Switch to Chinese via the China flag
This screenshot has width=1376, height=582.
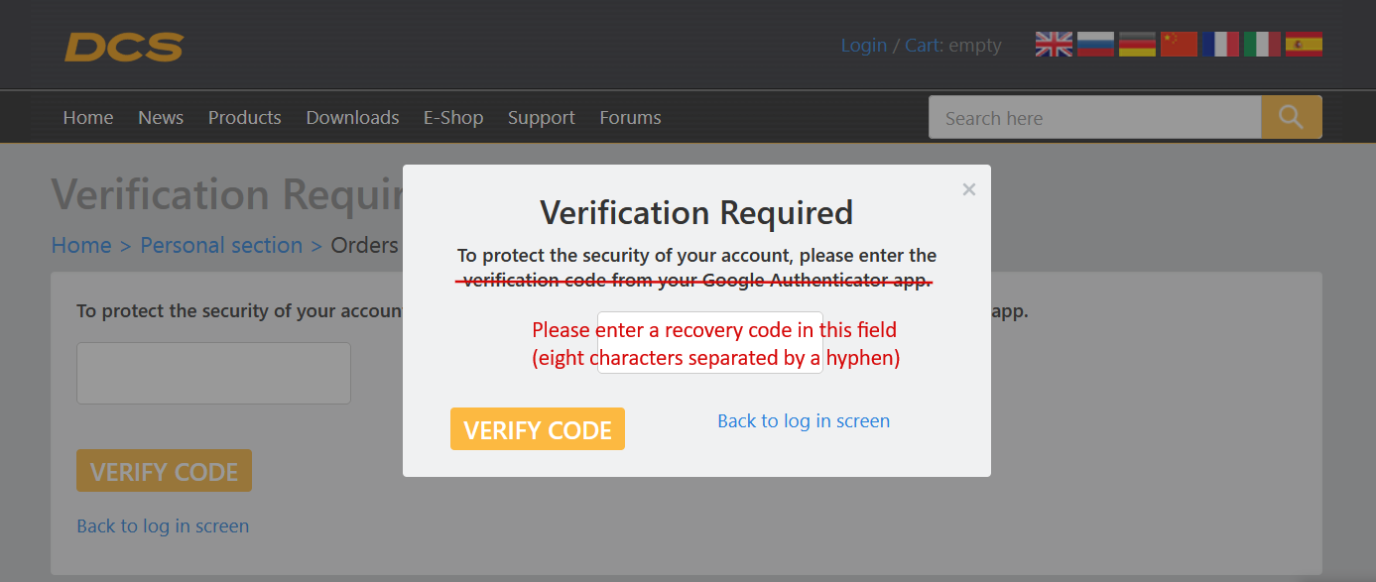pyautogui.click(x=1179, y=45)
